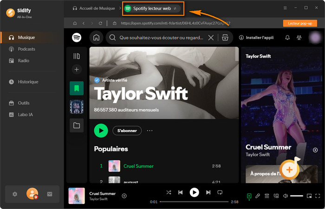Screen dimensions: 325x209
Task: Click the S'abonner button
Action: click(x=127, y=131)
